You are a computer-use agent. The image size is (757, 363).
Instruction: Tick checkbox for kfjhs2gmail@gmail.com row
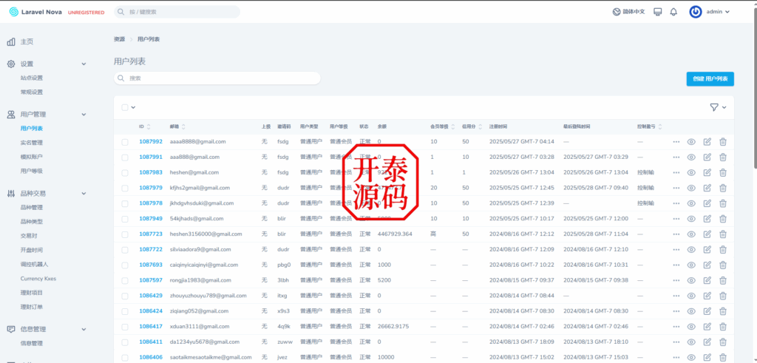pyautogui.click(x=125, y=188)
